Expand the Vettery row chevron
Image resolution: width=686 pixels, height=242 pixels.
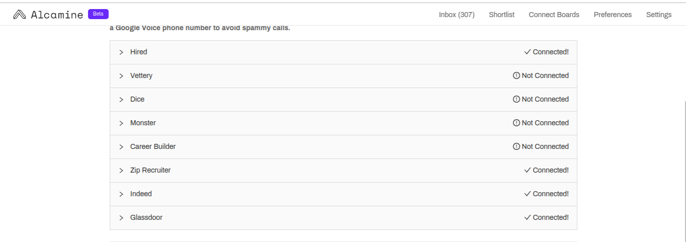(121, 76)
